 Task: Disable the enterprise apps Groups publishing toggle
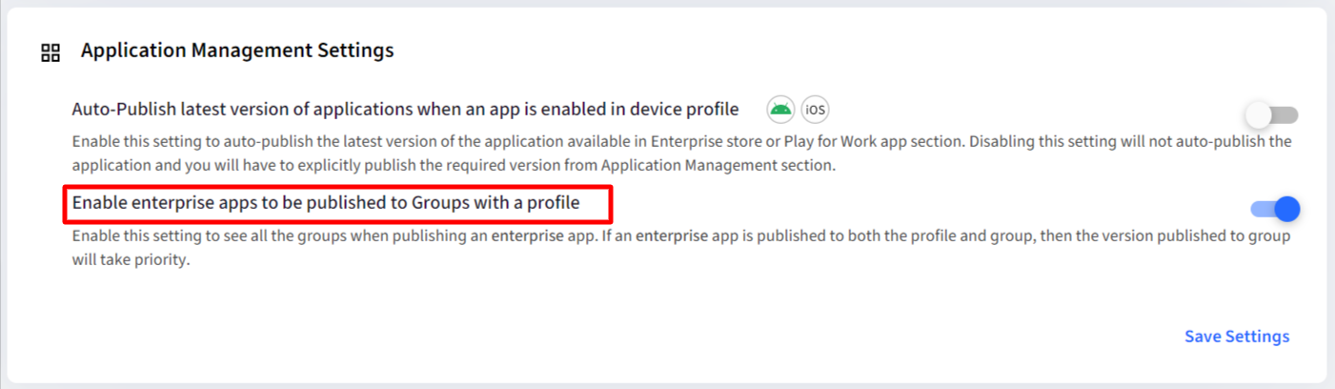click(1275, 209)
